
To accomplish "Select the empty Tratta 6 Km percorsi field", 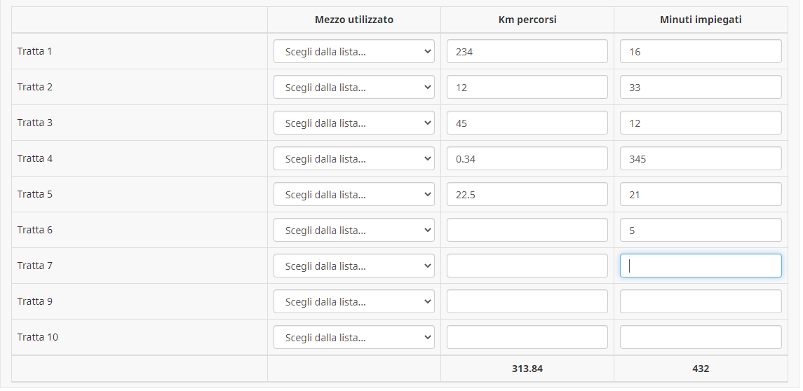I will 527,230.
